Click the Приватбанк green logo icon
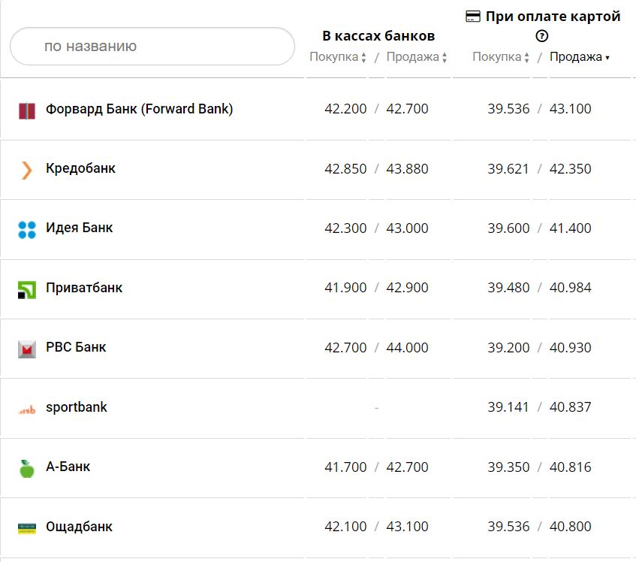The image size is (636, 562). pos(27,289)
